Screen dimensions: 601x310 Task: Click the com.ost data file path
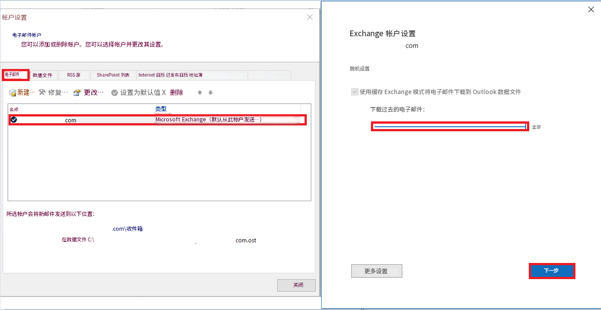(246, 240)
